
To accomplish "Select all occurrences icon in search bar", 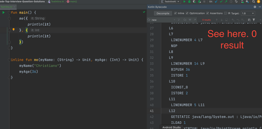I will click(243, 20).
